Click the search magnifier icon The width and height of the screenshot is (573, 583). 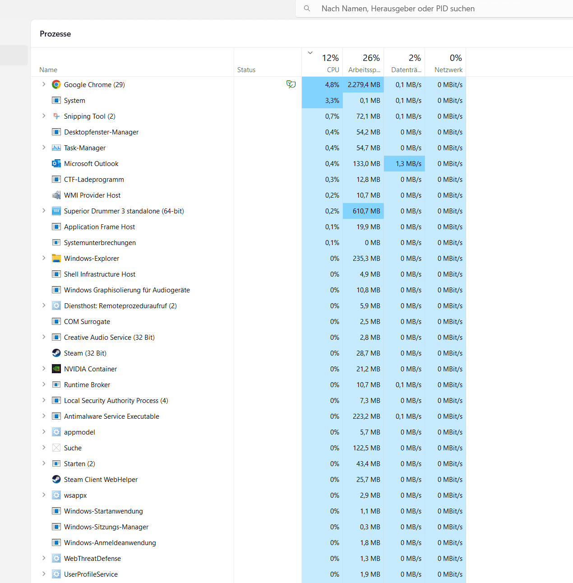click(x=307, y=9)
